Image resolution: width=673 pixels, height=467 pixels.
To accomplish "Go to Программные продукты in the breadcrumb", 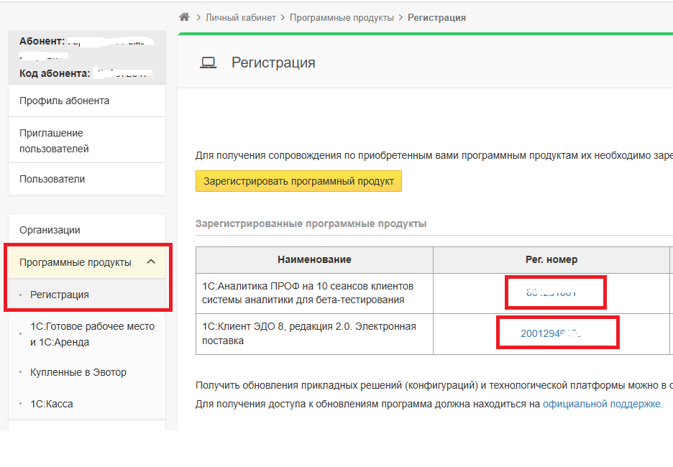I will (342, 17).
